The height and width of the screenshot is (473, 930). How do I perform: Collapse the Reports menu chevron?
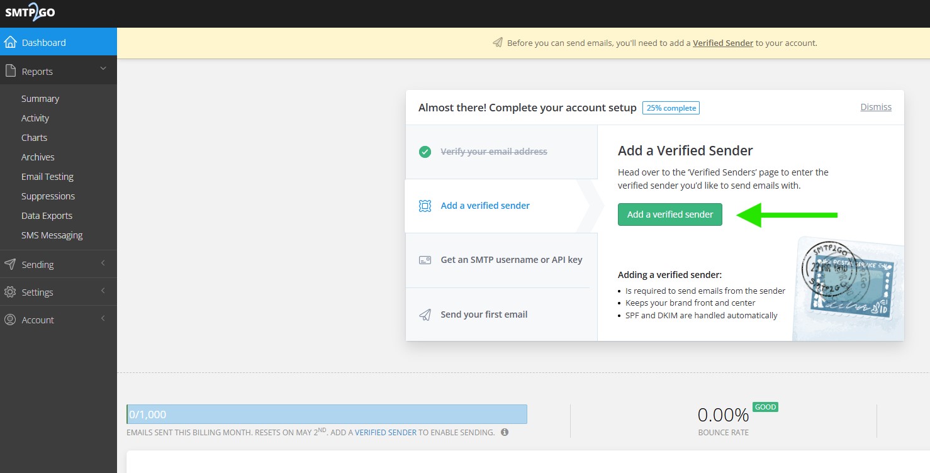click(103, 69)
